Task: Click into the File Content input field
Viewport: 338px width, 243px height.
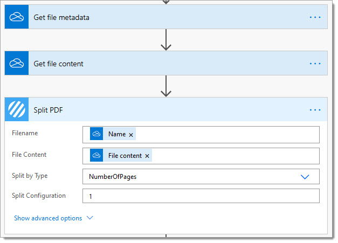Action: point(201,156)
